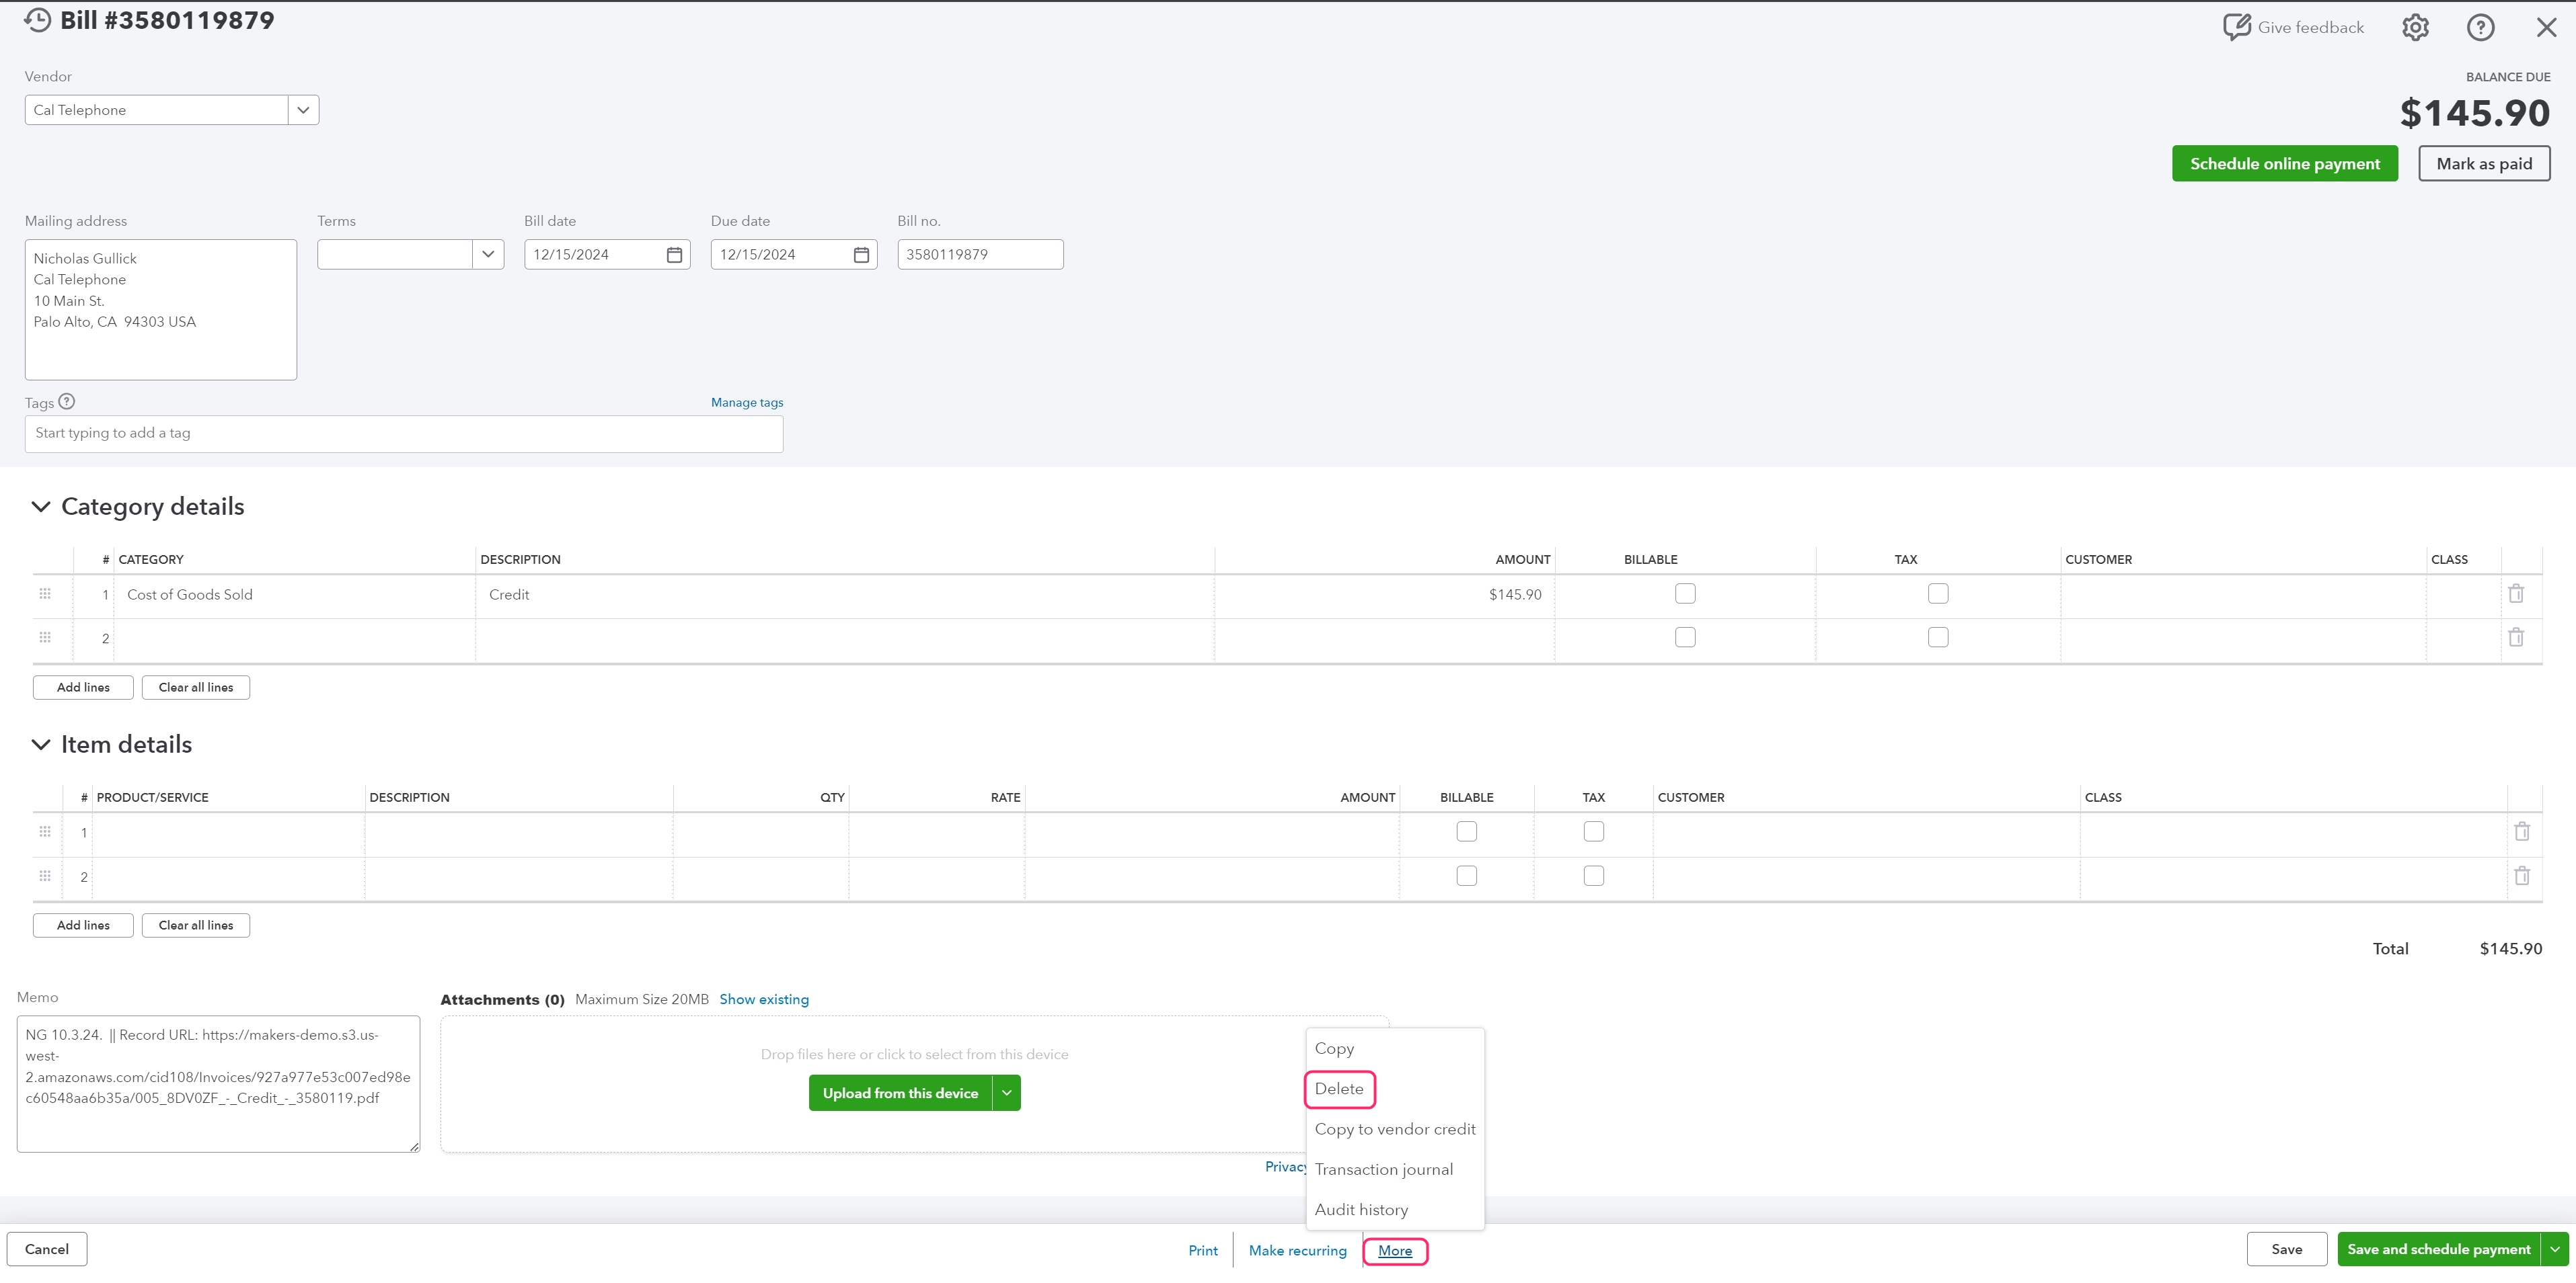Open Transaction journal from menu

pos(1384,1169)
